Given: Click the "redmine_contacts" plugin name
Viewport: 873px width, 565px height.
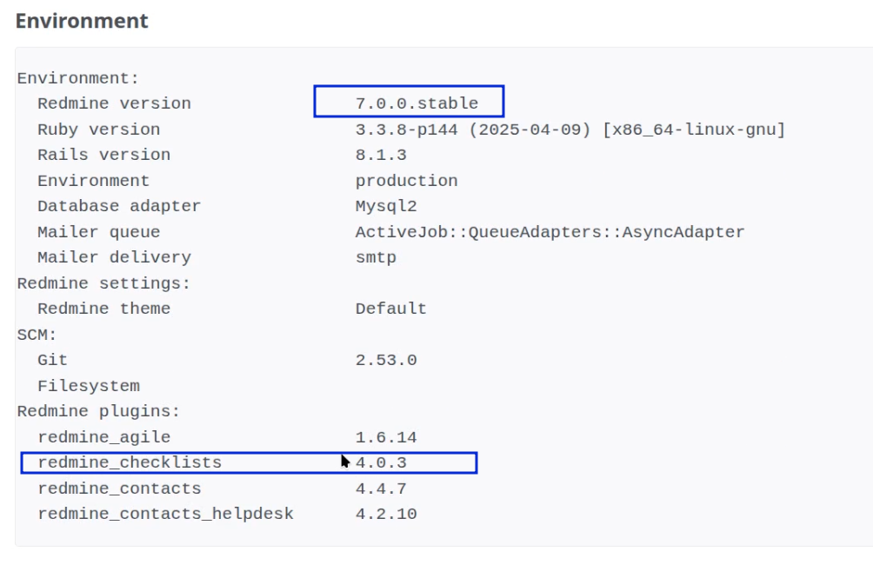Looking at the screenshot, I should [x=119, y=489].
